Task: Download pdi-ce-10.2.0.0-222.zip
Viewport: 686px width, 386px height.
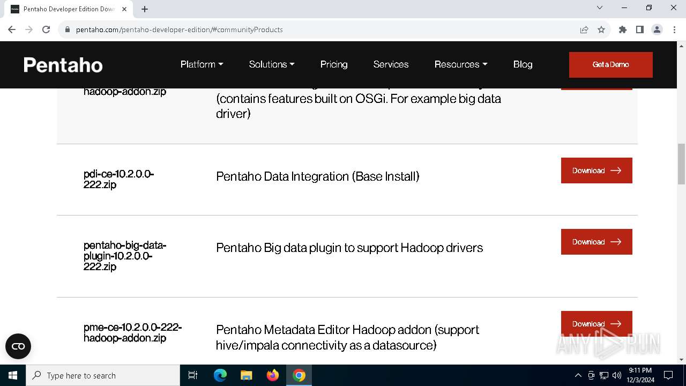Action: point(596,170)
